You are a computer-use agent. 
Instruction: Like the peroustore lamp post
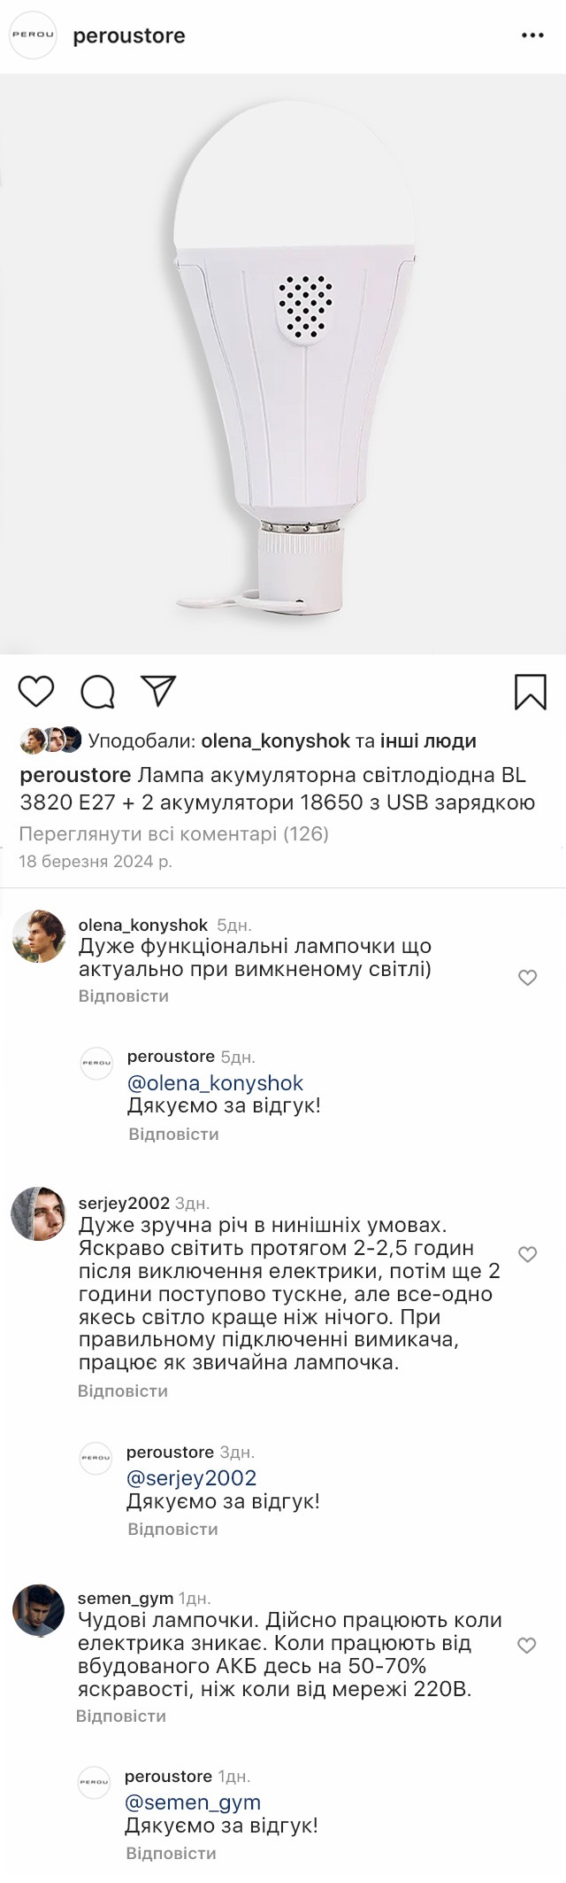coord(36,692)
